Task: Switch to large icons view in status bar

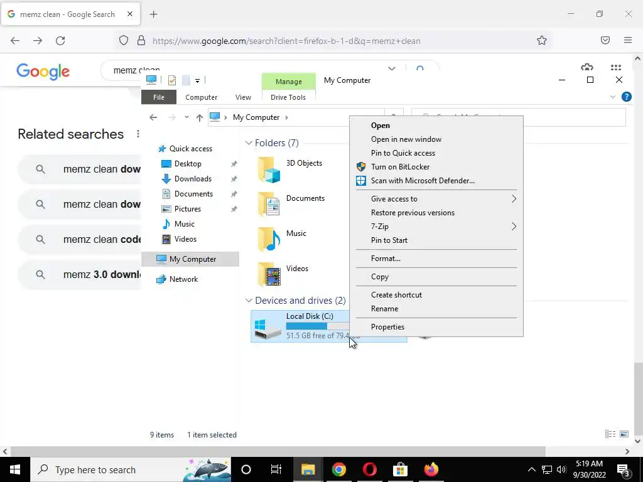Action: pyautogui.click(x=624, y=434)
